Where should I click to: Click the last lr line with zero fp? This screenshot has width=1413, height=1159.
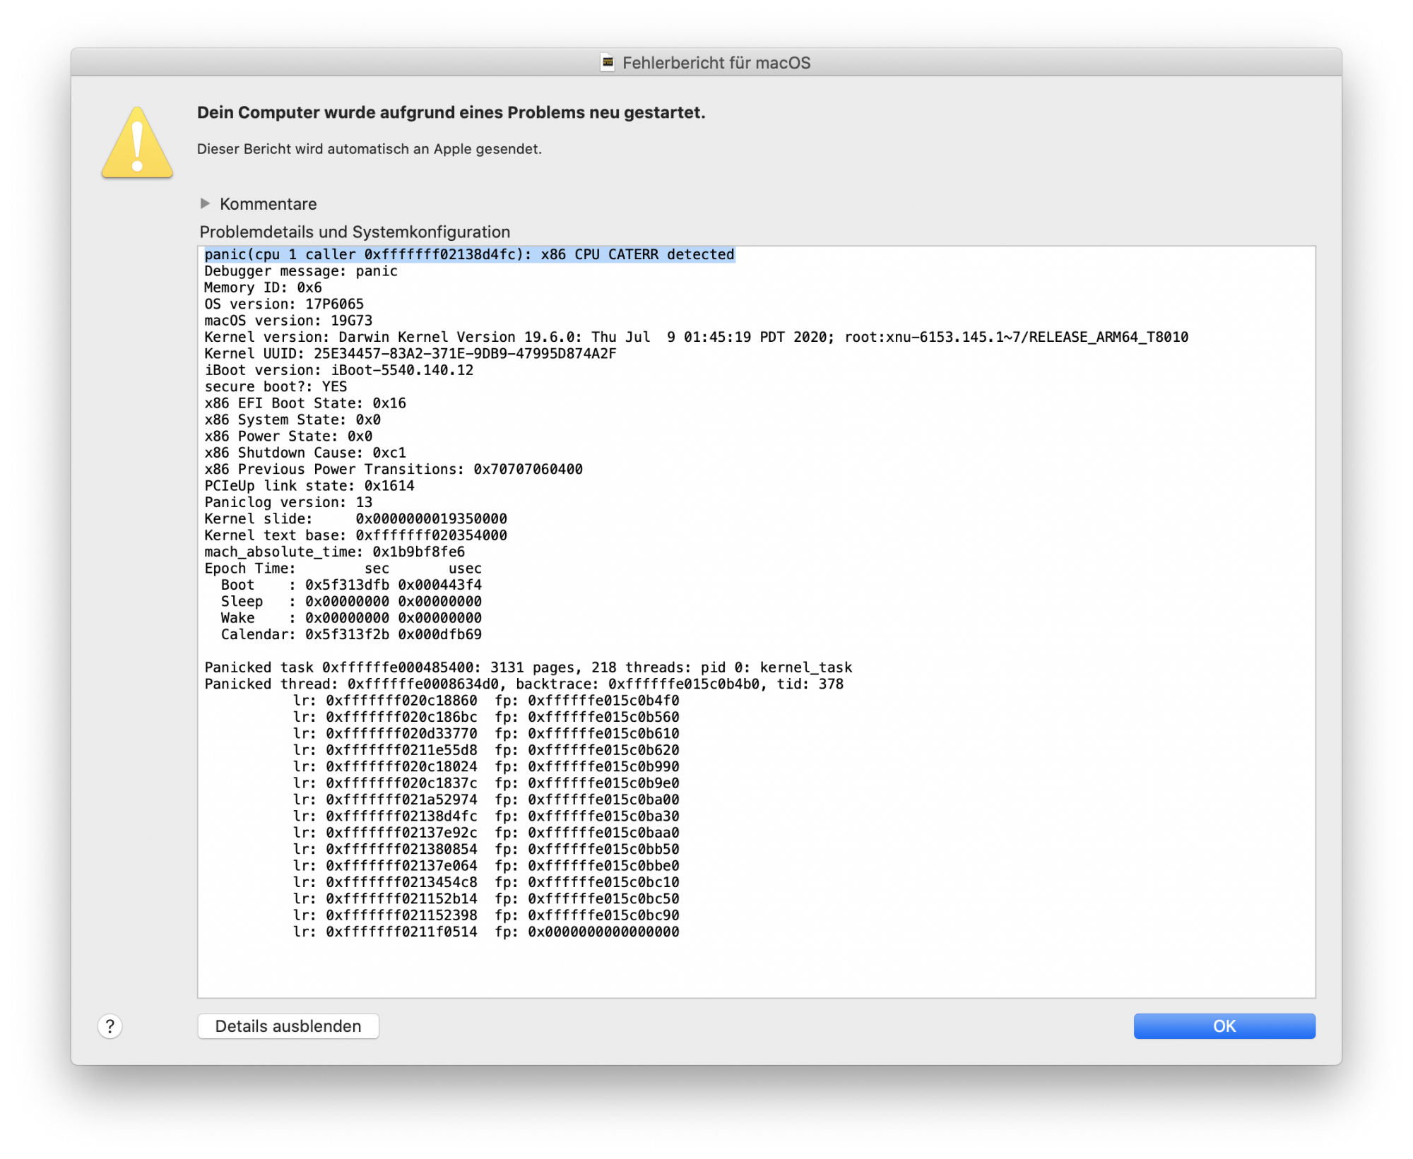click(485, 932)
